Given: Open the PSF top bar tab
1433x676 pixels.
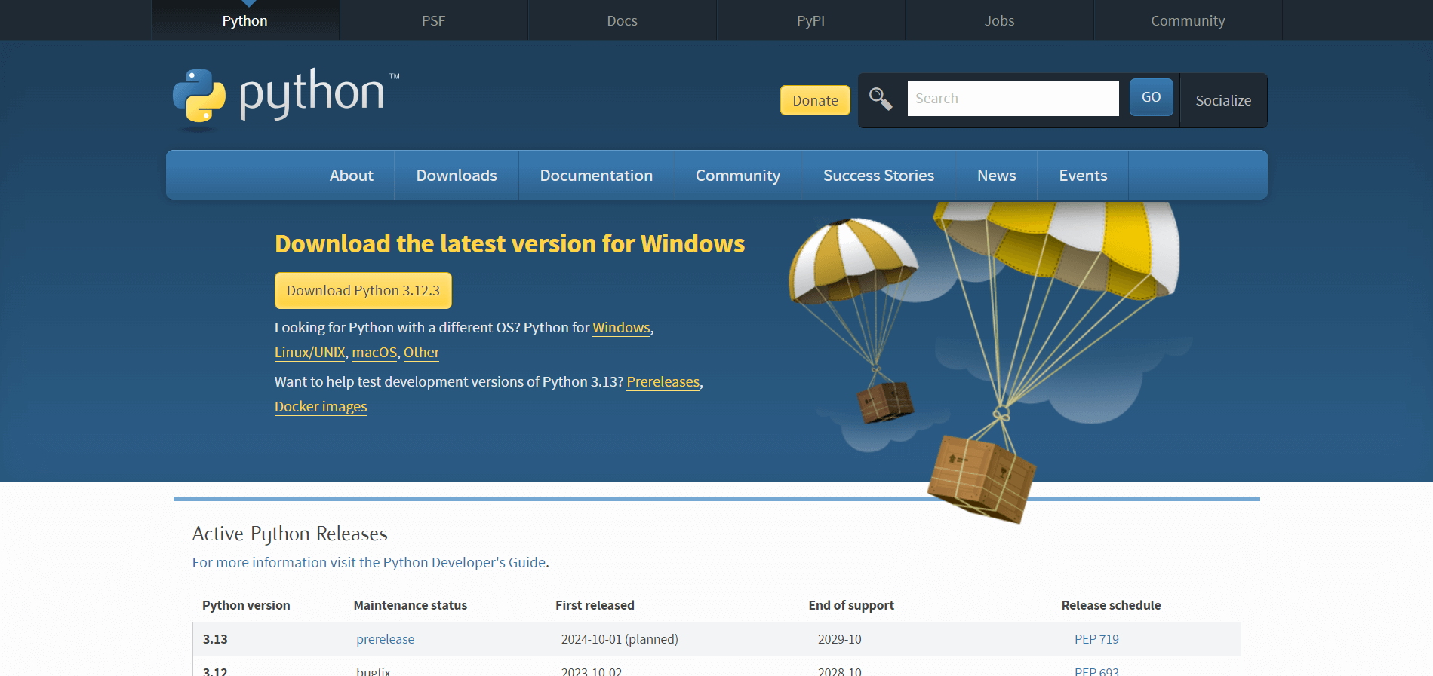Looking at the screenshot, I should (x=433, y=20).
